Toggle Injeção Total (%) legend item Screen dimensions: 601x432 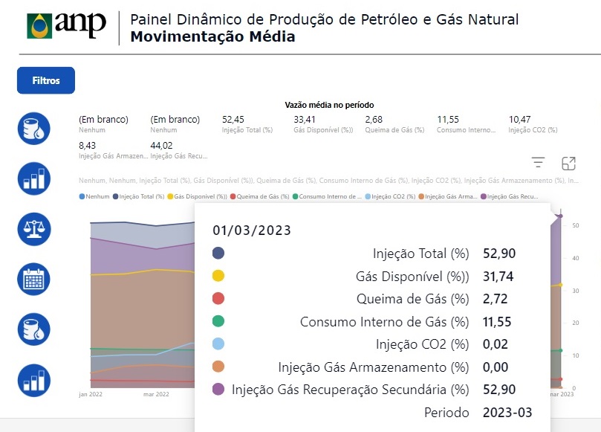click(138, 196)
